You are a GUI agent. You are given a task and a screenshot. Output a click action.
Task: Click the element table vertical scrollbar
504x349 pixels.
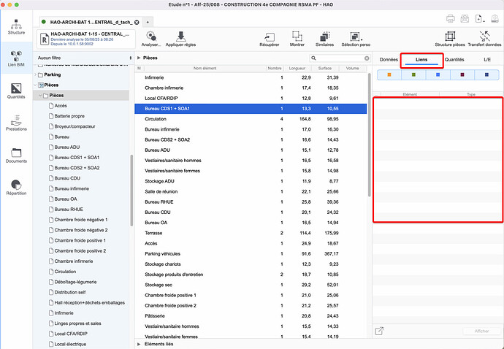pos(370,135)
